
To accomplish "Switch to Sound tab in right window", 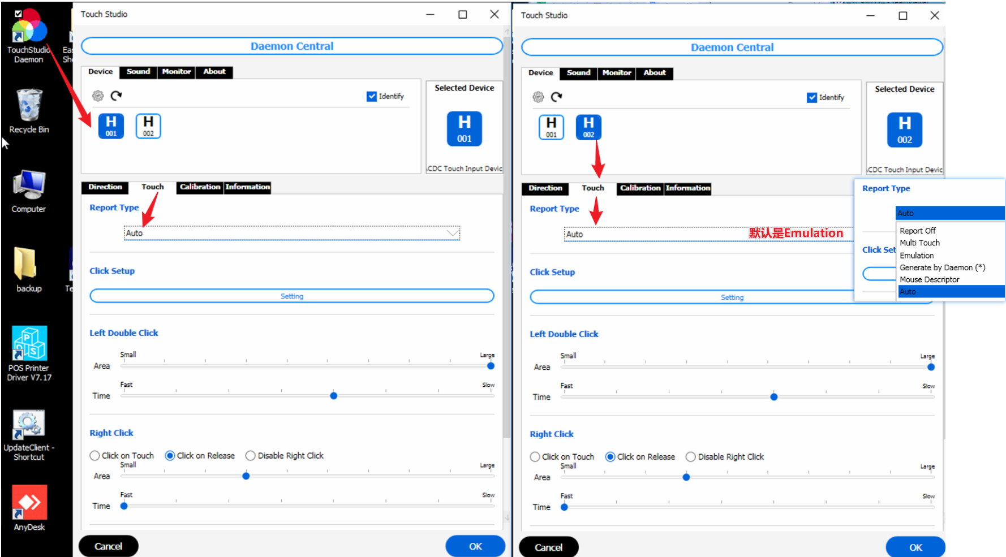I will pos(578,73).
